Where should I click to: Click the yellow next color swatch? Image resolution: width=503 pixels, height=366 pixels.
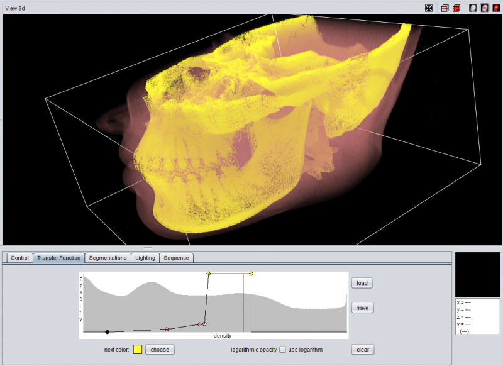[138, 350]
